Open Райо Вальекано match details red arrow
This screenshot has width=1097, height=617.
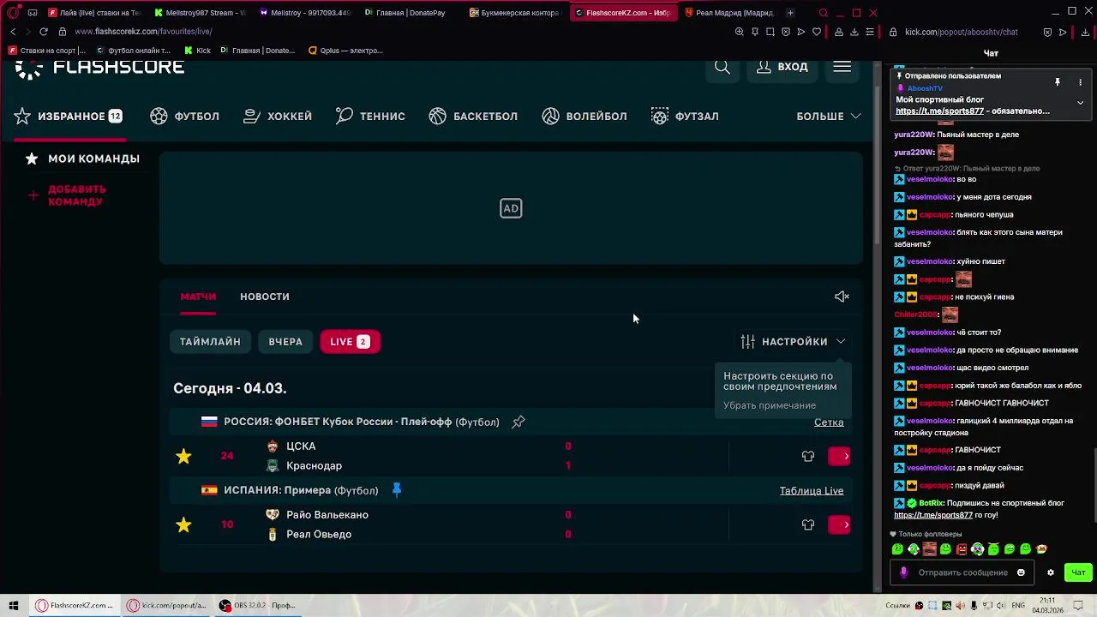point(839,524)
